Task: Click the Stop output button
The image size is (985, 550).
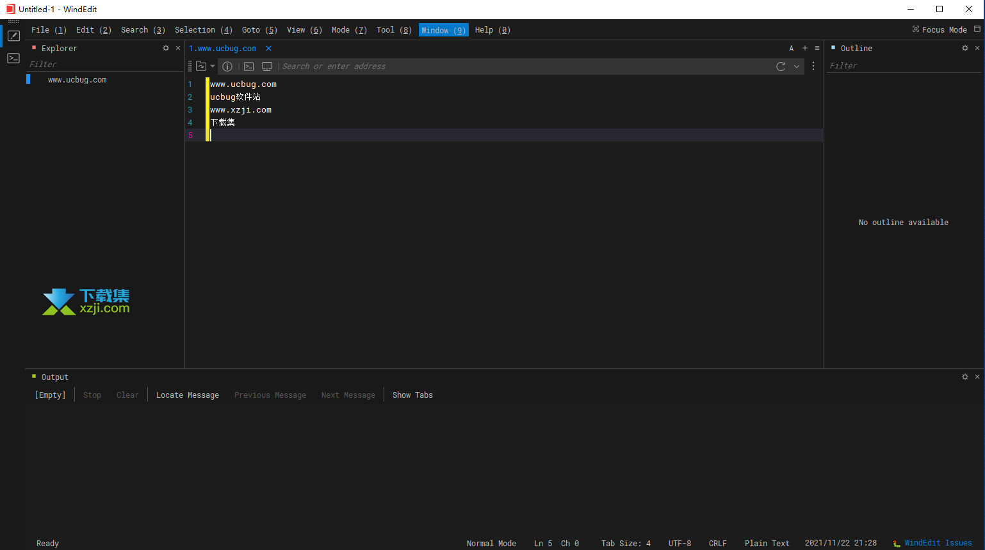Action: pyautogui.click(x=92, y=395)
